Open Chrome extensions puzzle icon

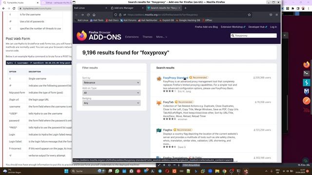tap(292, 8)
